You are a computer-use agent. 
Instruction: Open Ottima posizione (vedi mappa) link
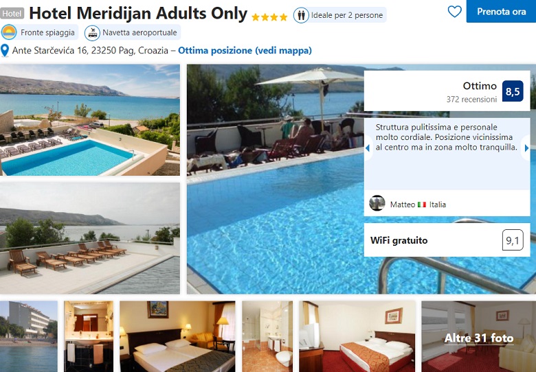click(245, 51)
